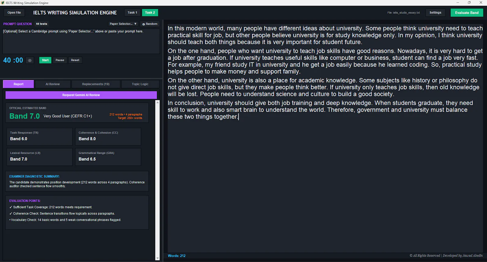Viewport: 487px width, 262px height.
Task: Start the countdown timer
Action: [45, 60]
